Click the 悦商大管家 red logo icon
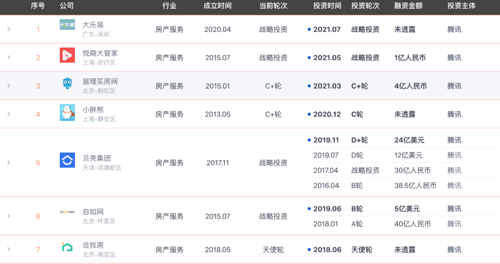500x264 pixels. click(x=67, y=55)
